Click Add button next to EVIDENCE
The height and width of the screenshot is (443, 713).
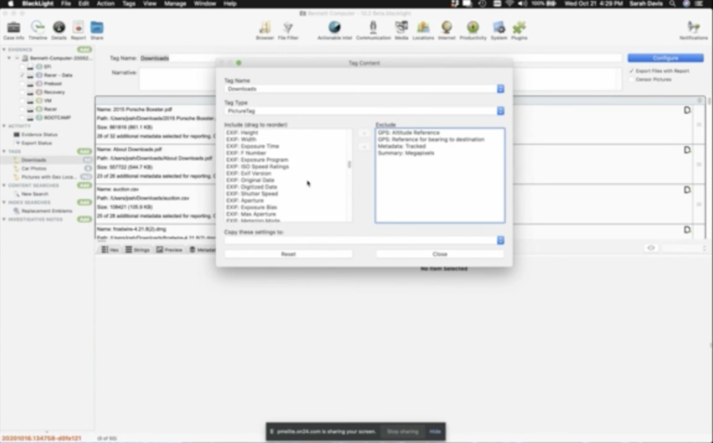pos(84,49)
